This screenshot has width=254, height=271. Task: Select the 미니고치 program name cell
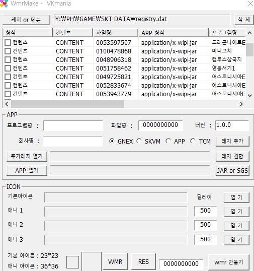222,51
